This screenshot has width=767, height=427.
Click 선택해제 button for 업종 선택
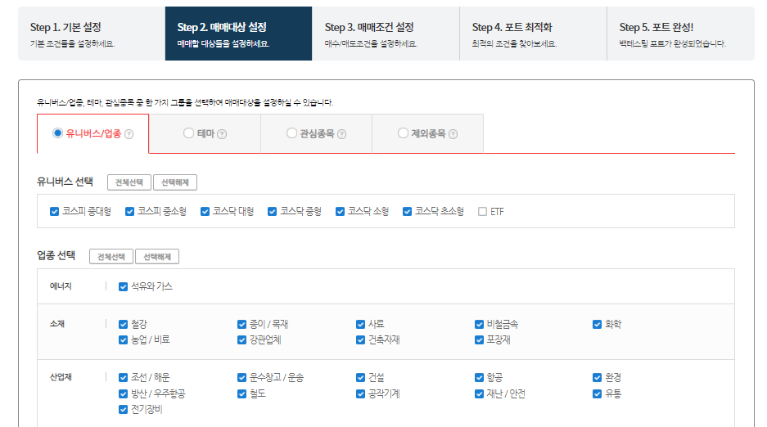pyautogui.click(x=157, y=257)
